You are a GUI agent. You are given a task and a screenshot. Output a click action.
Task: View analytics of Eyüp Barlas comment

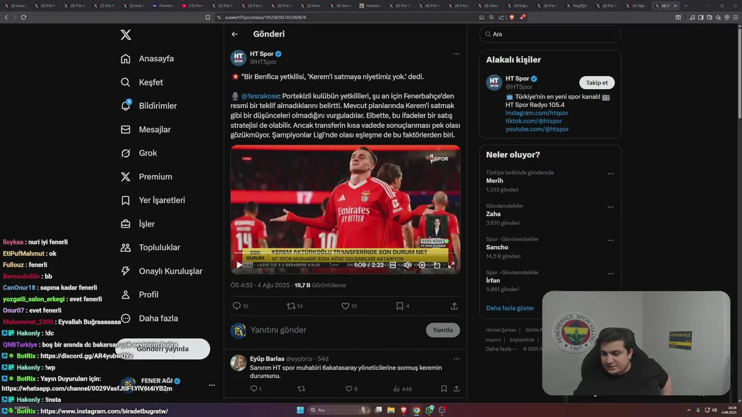click(x=402, y=389)
